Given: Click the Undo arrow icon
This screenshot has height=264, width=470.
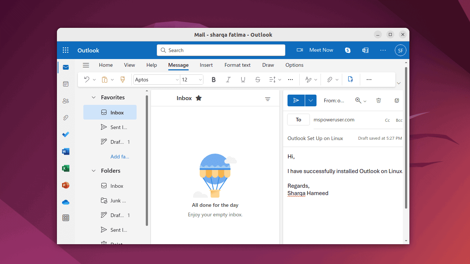Looking at the screenshot, I should [87, 80].
